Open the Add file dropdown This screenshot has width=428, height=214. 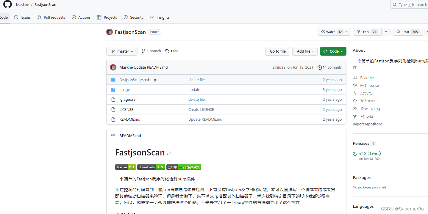(x=304, y=51)
